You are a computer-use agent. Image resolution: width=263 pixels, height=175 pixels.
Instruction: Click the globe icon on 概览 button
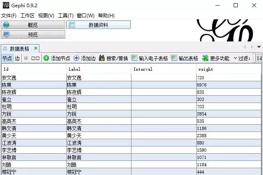[x=6, y=25]
